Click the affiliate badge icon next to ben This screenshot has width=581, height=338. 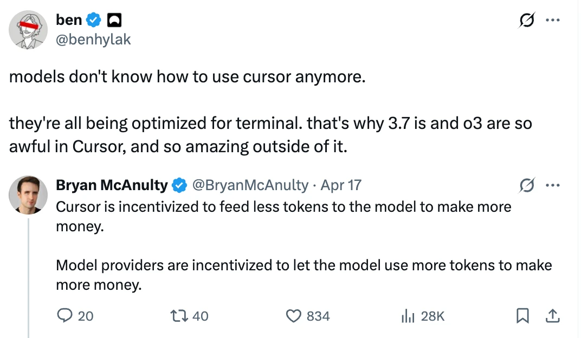click(114, 20)
